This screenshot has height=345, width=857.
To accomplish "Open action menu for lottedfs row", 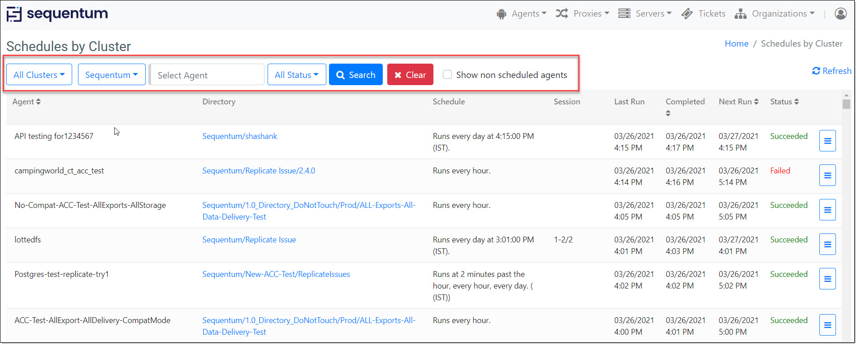I will coord(827,244).
